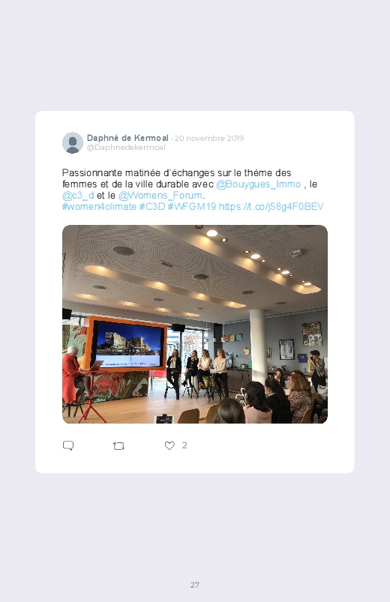Click the page number 27

click(x=195, y=585)
